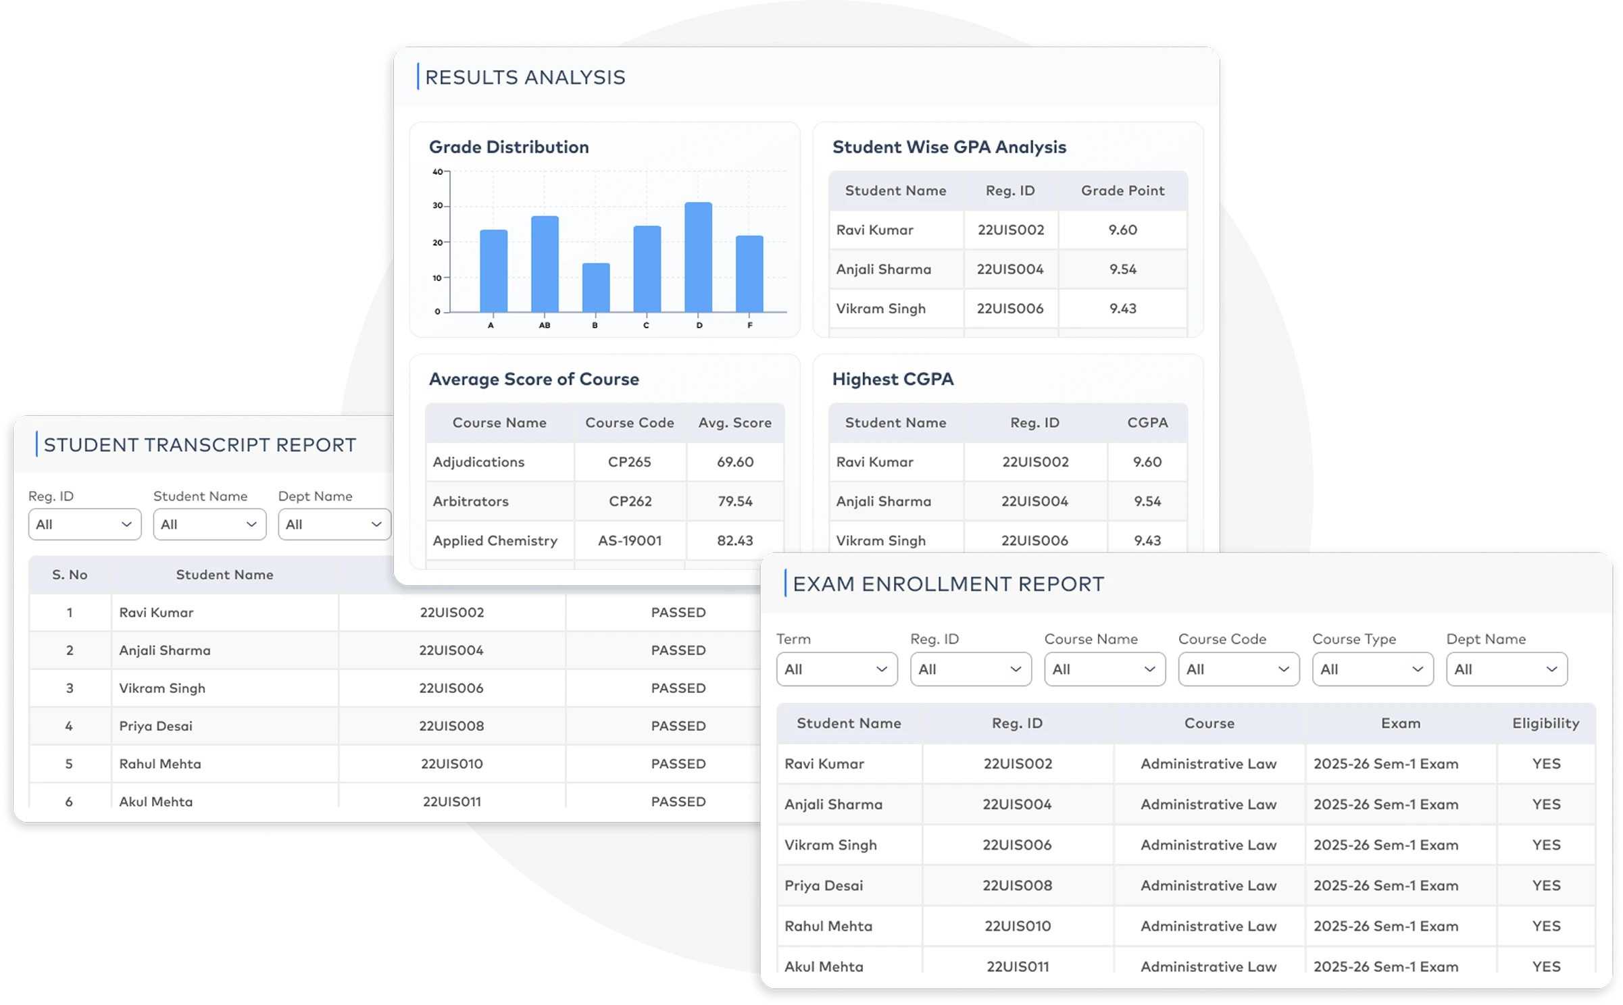Select Applied Chemistry course row
1623x1005 pixels.
pos(605,540)
